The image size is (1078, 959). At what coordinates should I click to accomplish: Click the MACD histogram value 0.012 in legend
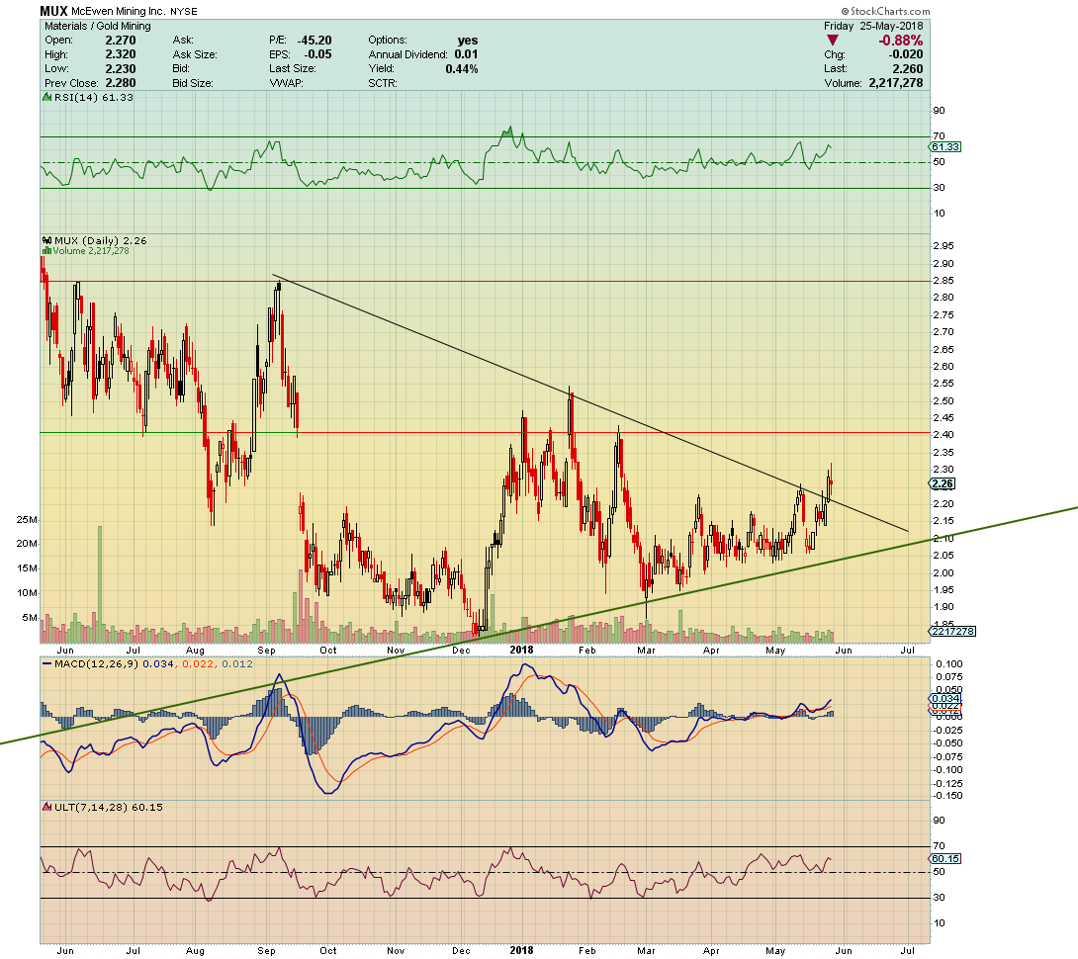[x=237, y=664]
